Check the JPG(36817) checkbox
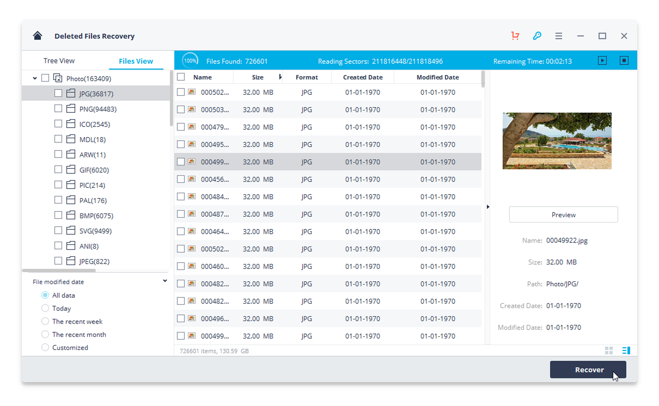The width and height of the screenshot is (659, 406). click(x=58, y=93)
